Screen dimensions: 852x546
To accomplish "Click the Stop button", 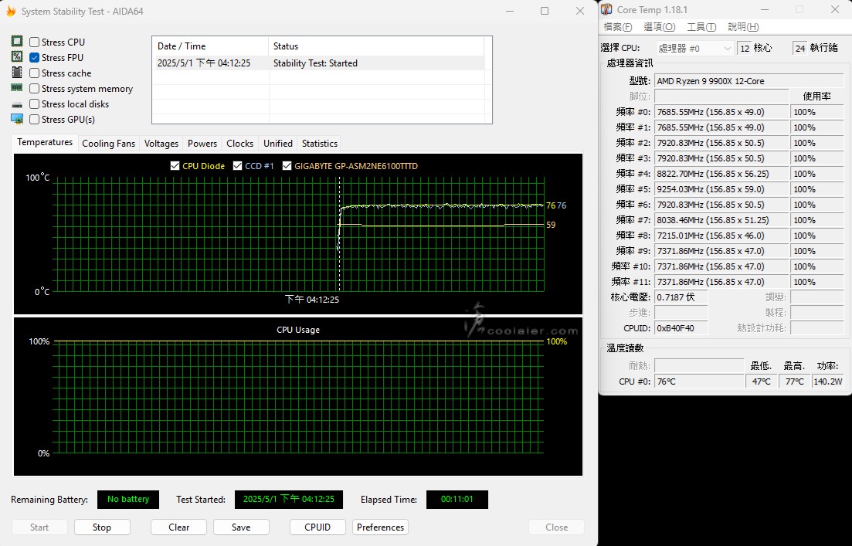I will coord(102,527).
